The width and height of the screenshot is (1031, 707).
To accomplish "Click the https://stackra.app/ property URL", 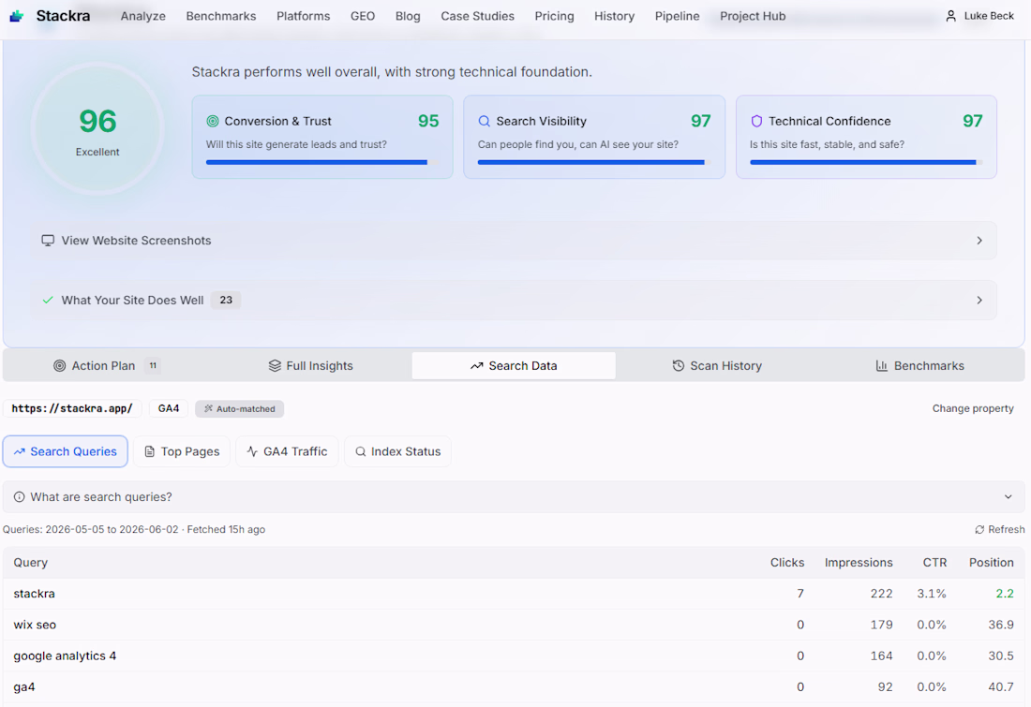I will point(72,408).
